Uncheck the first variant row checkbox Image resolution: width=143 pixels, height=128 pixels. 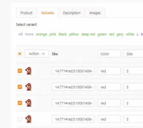pyautogui.click(x=20, y=71)
